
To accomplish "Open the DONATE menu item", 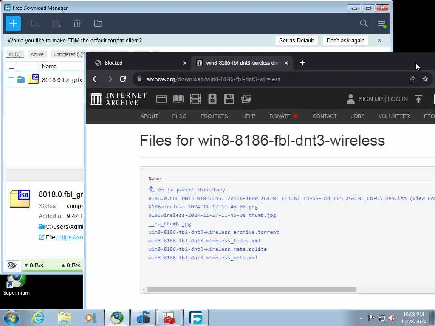I will pyautogui.click(x=283, y=116).
